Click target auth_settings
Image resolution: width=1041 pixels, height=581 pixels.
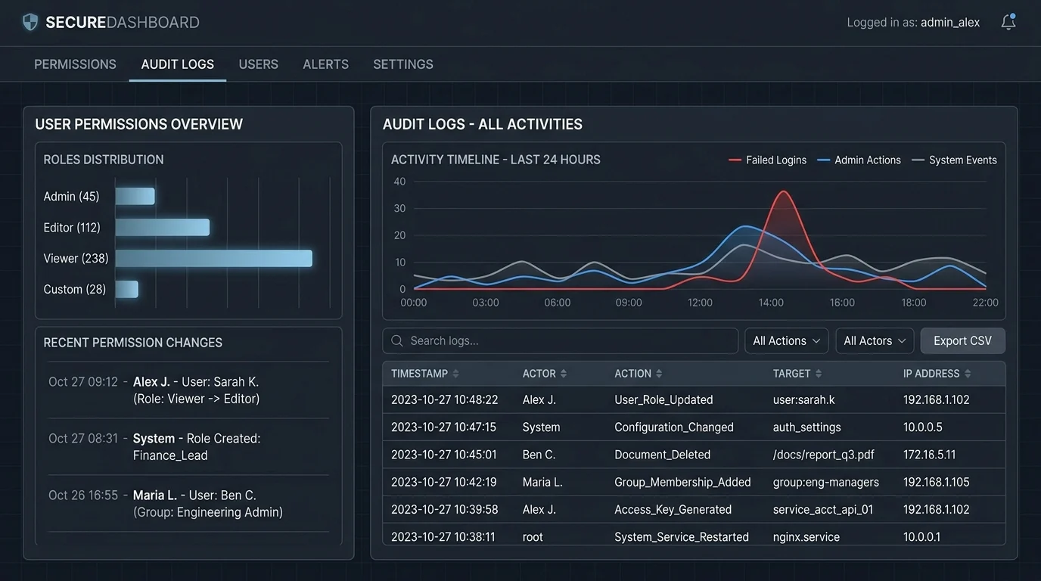(806, 427)
